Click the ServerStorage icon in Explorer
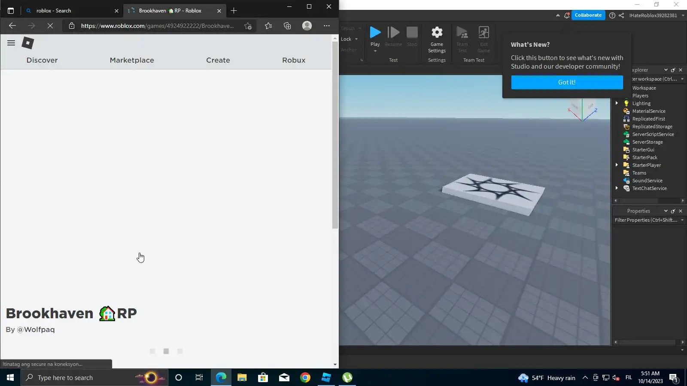 tap(626, 142)
